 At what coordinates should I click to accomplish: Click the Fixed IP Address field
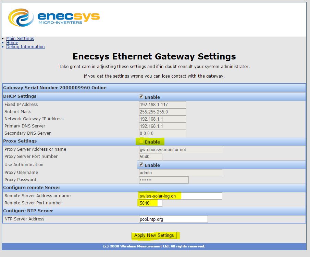click(162, 105)
